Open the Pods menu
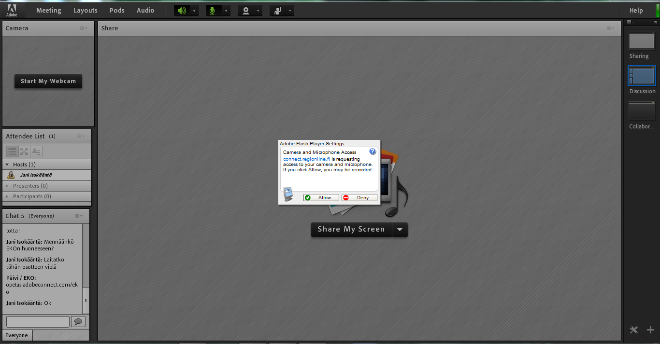 pos(117,10)
